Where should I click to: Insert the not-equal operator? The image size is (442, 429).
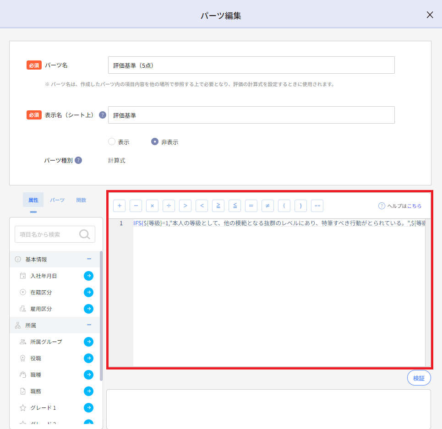tap(267, 206)
